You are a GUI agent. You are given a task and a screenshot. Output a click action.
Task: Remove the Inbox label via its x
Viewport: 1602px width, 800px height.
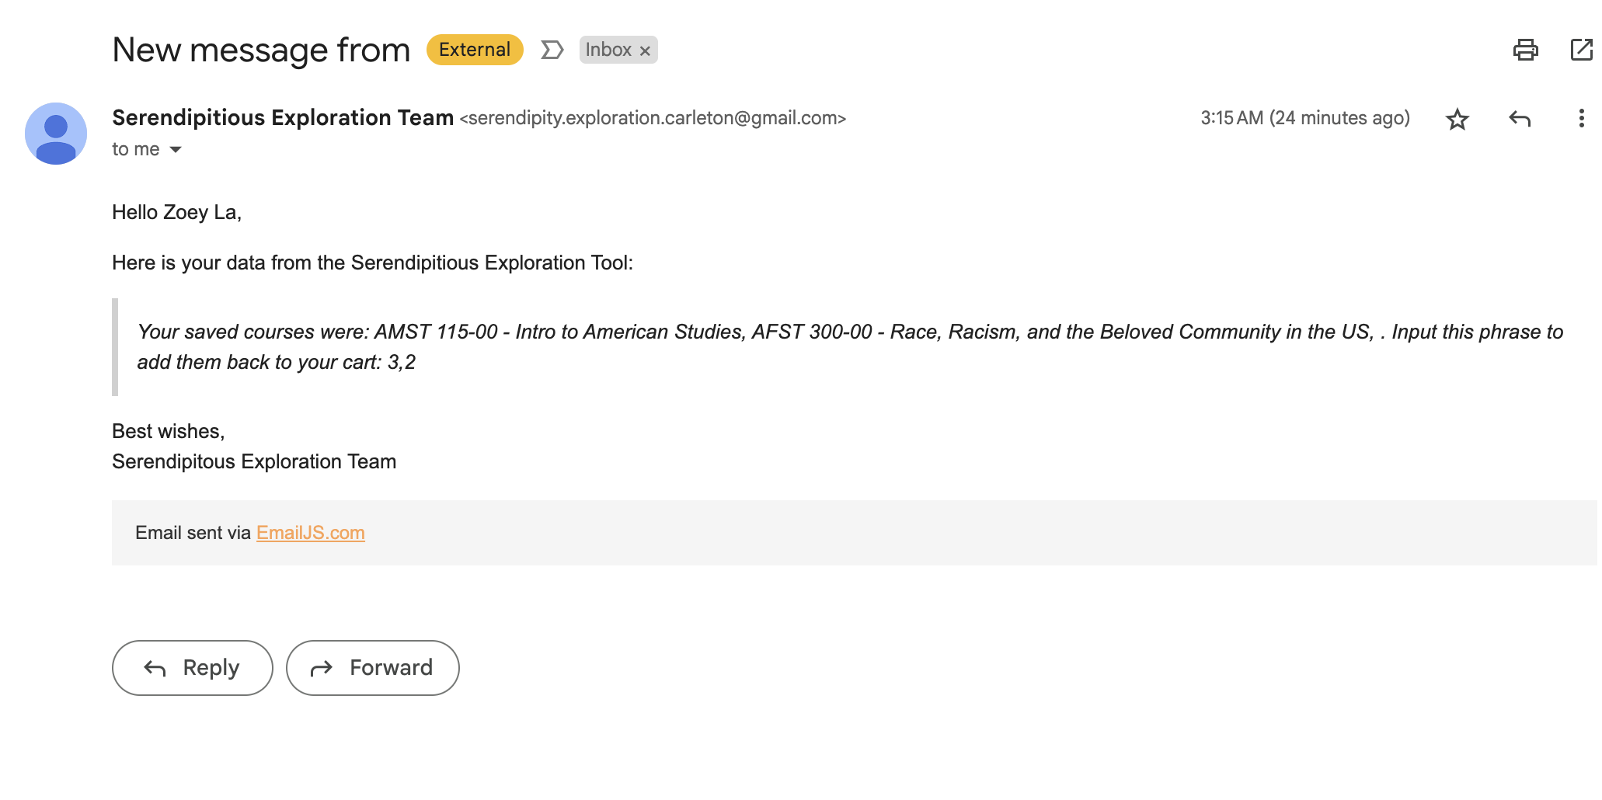(x=645, y=50)
